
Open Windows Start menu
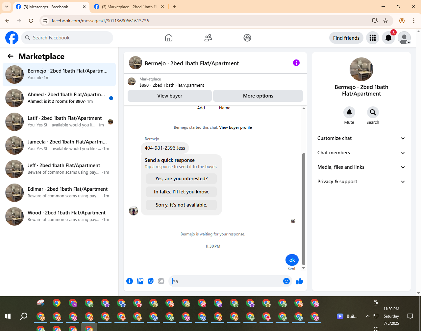click(x=8, y=316)
